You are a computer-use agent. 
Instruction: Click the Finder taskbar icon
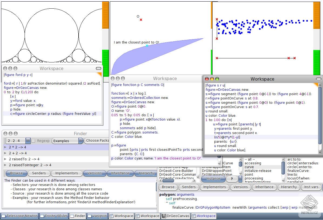pyautogui.click(x=78, y=216)
